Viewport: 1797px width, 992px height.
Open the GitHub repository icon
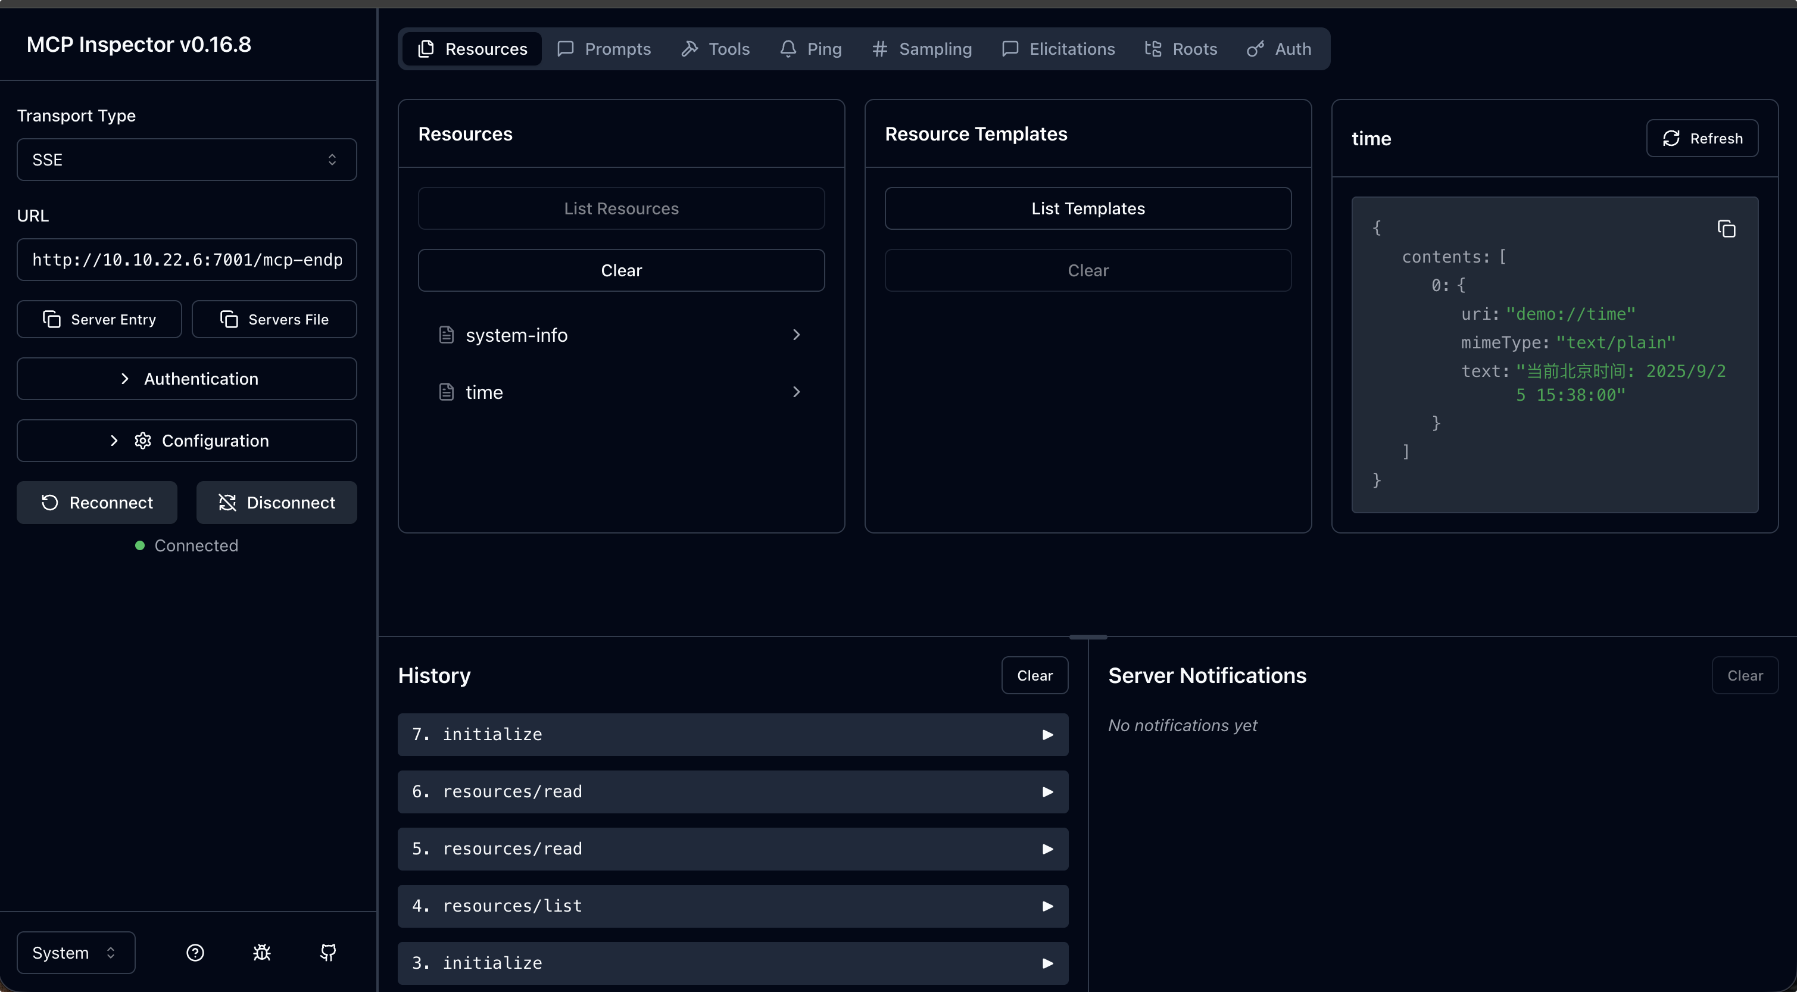click(x=328, y=952)
